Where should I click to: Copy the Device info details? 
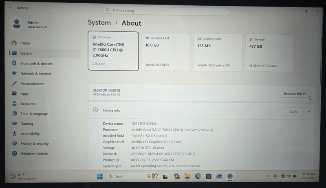293,111
